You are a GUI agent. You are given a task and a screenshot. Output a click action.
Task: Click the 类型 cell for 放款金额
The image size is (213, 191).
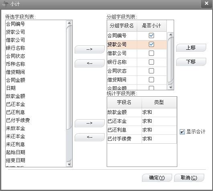tap(159, 112)
